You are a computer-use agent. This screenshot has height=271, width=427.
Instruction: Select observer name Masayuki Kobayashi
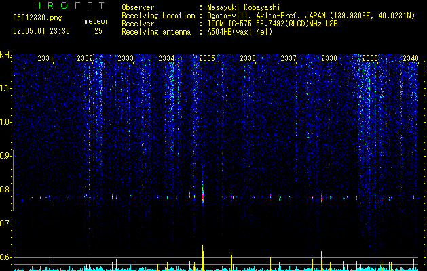coord(243,7)
